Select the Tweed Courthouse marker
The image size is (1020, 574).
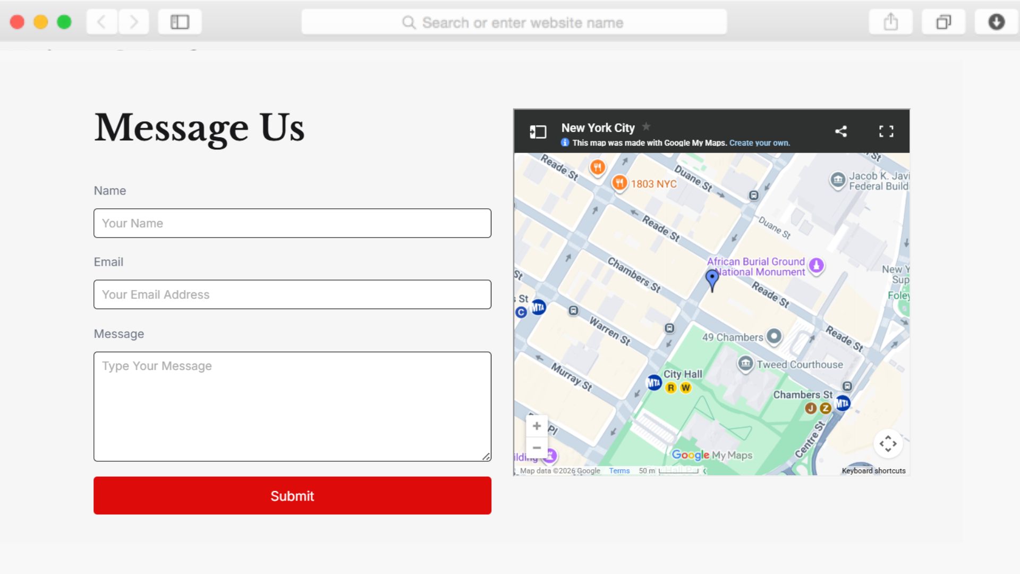tap(745, 364)
